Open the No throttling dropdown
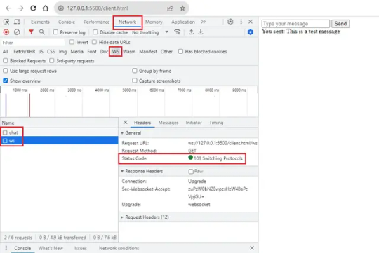This screenshot has height=253, width=379. (x=150, y=32)
